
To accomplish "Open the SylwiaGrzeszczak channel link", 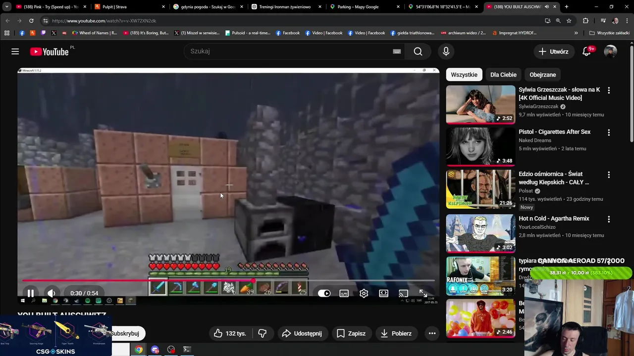I will pos(538,106).
